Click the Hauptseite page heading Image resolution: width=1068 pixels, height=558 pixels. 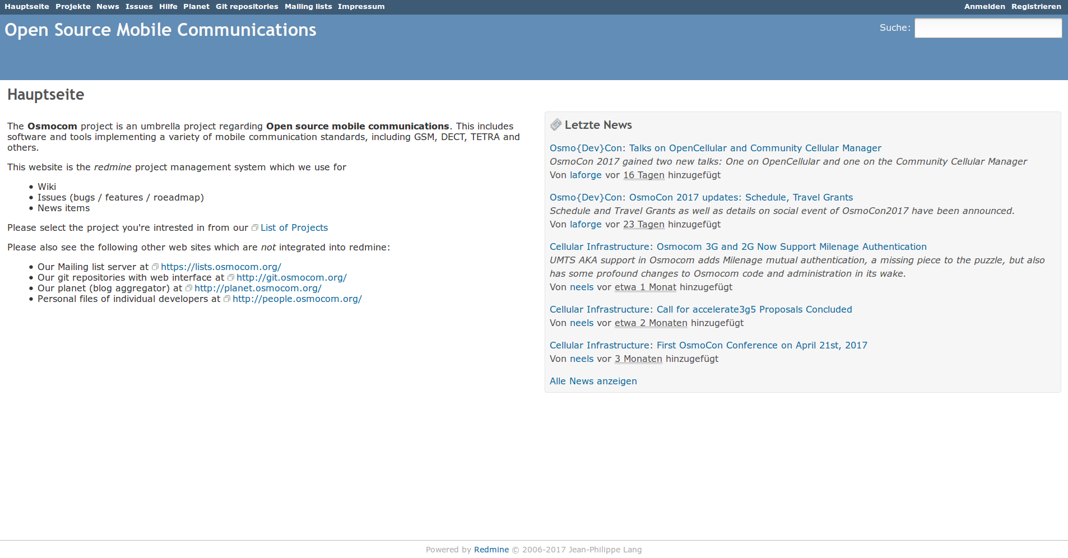(x=45, y=95)
